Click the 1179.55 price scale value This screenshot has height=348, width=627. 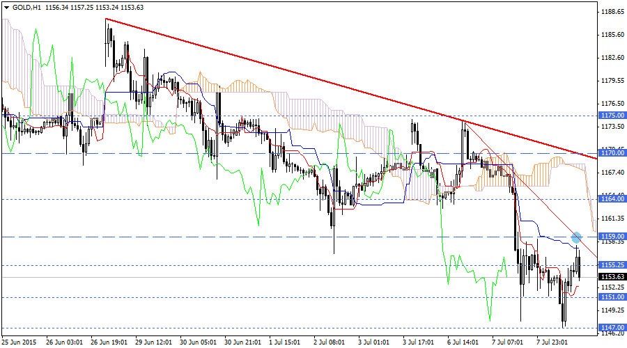pyautogui.click(x=612, y=81)
